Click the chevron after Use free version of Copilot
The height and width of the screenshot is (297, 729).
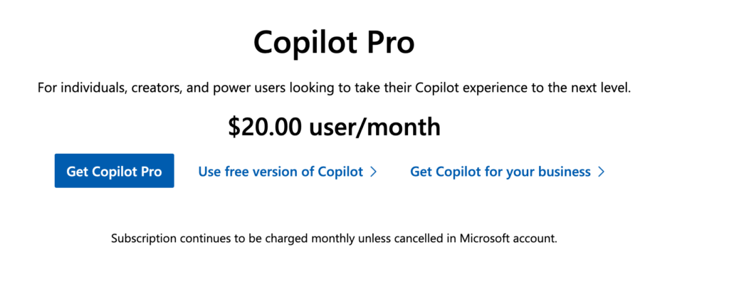[x=374, y=172]
